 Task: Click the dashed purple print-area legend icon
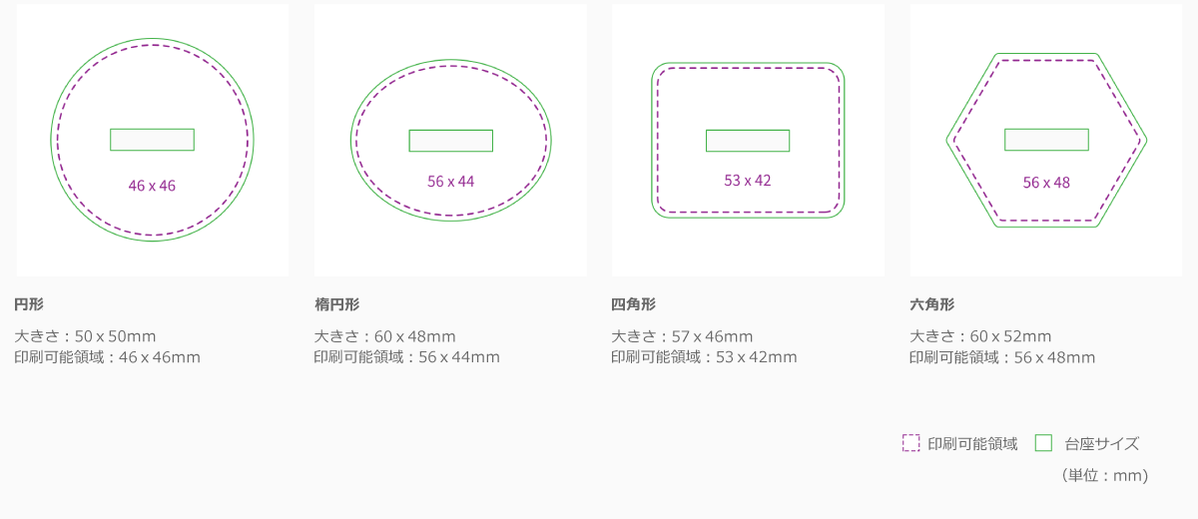[x=910, y=443]
